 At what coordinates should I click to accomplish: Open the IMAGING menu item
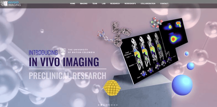(83, 4)
